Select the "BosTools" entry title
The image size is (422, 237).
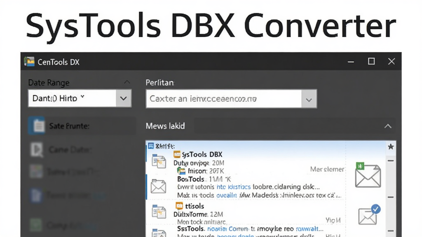click(x=190, y=179)
